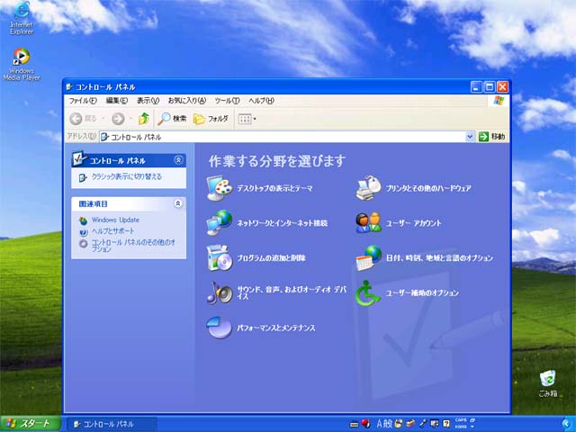576x432 pixels.
Task: Open the ヘルプ(H) menu
Action: (x=261, y=100)
